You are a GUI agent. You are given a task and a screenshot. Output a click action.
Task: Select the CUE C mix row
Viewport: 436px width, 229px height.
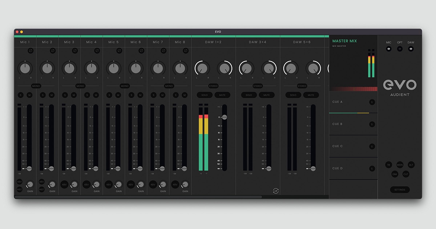pyautogui.click(x=353, y=146)
